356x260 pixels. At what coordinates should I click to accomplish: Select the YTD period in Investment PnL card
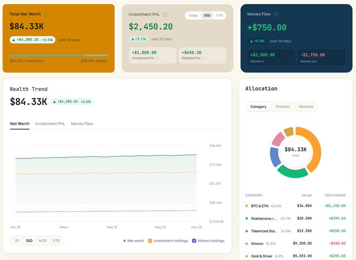coord(219,15)
